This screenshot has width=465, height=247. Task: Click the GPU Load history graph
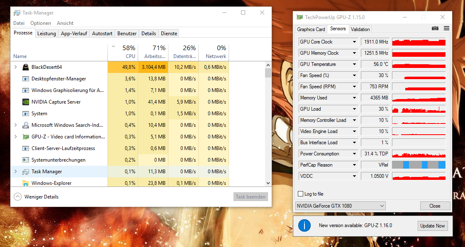[x=419, y=109]
